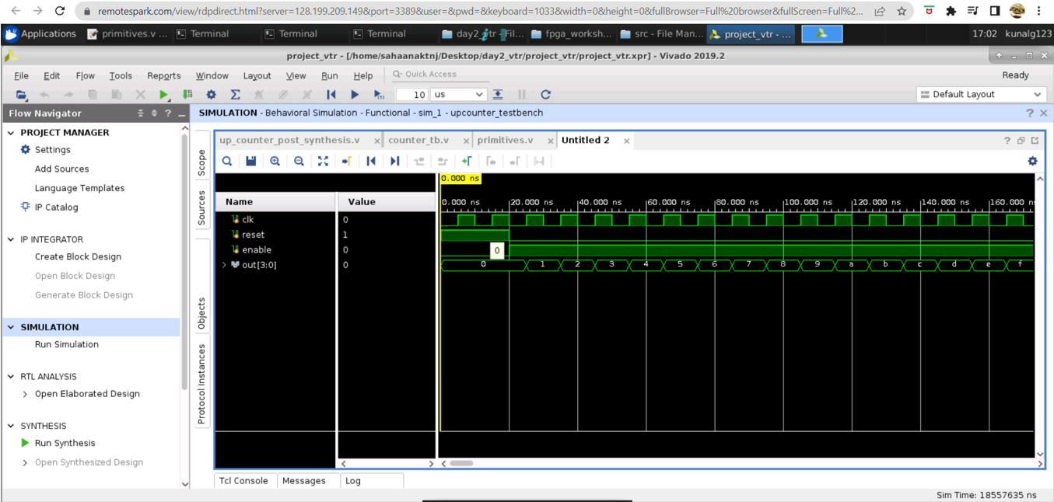Save the waveform configuration
1054x502 pixels.
tap(250, 161)
